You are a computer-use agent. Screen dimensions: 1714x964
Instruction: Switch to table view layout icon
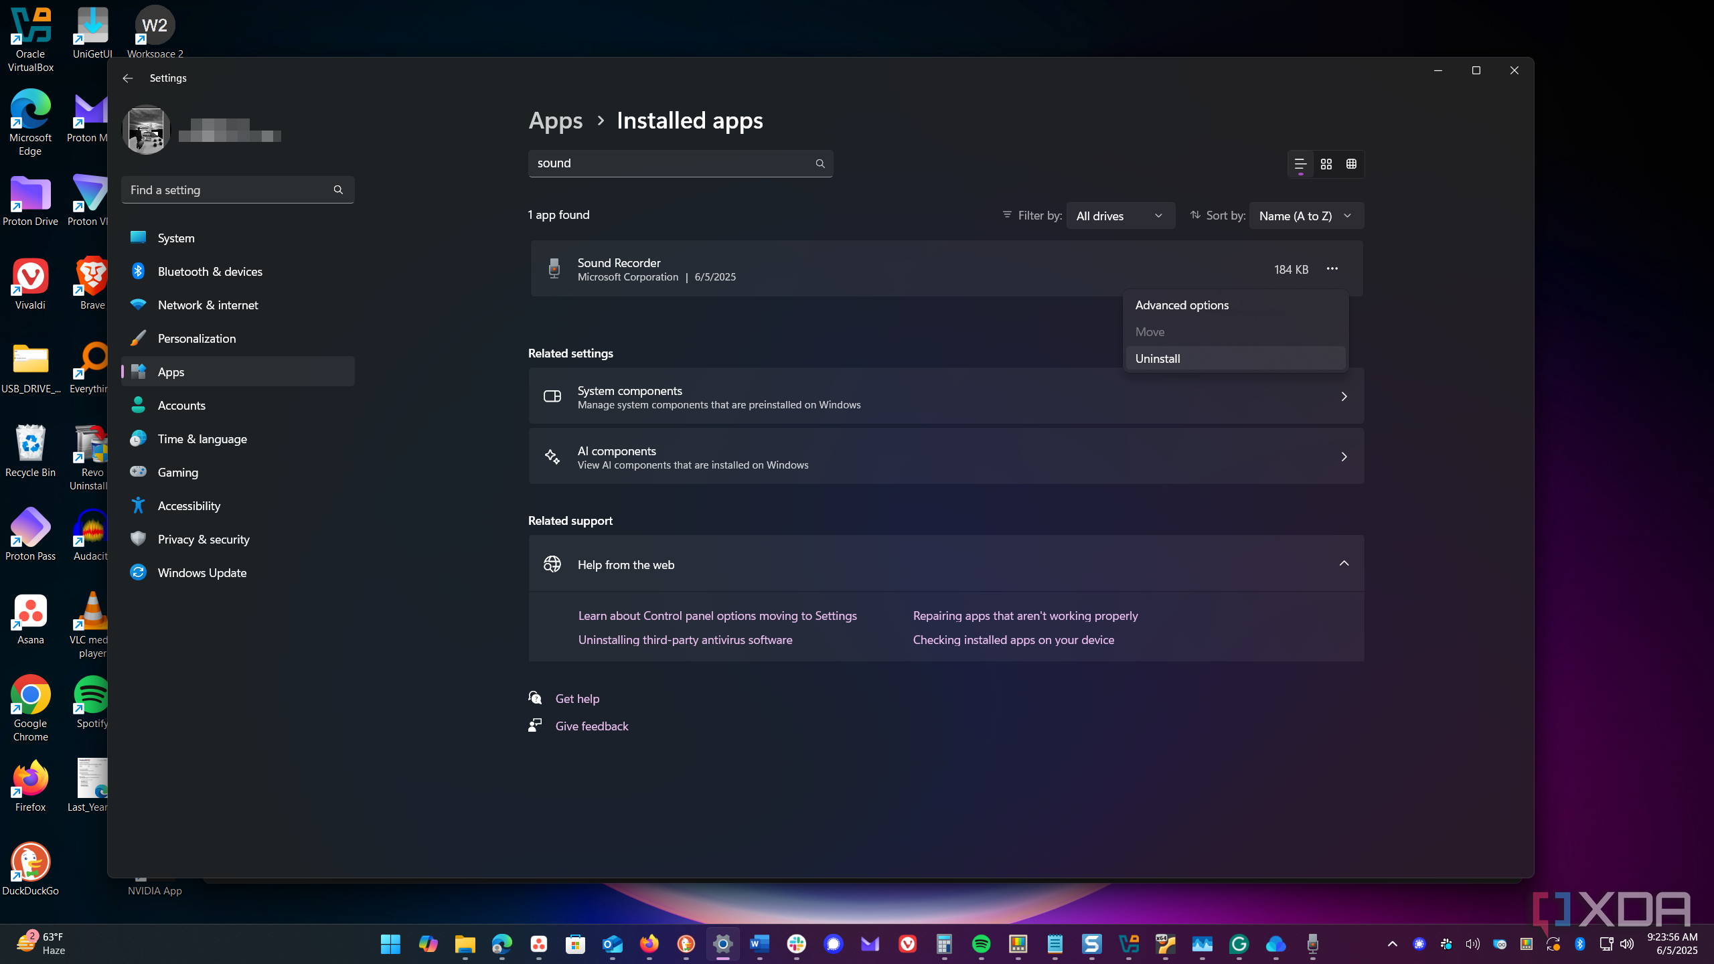pyautogui.click(x=1351, y=164)
